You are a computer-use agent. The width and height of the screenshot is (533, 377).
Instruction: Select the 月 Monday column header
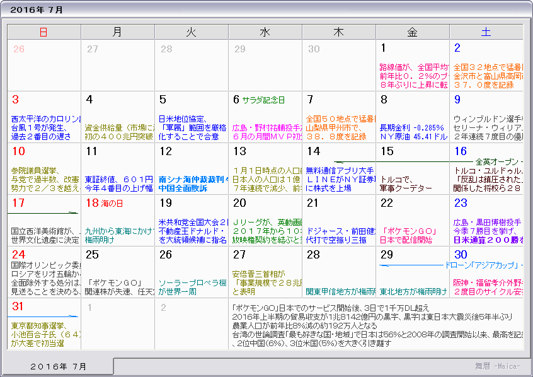(117, 31)
